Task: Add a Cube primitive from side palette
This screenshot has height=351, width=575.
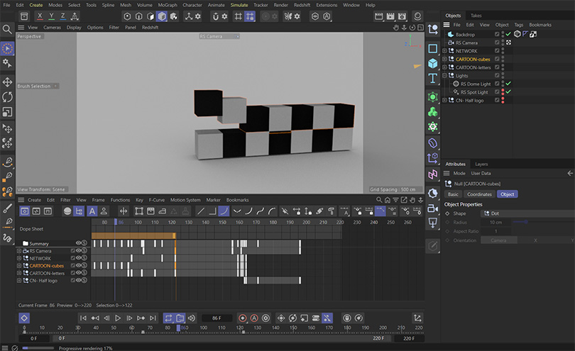Action: (432, 64)
